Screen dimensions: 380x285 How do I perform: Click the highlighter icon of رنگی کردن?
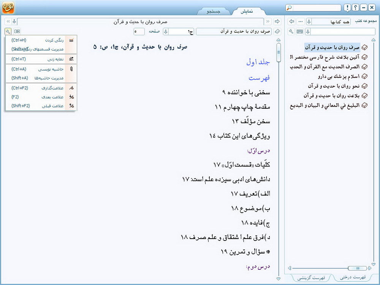tap(71, 40)
